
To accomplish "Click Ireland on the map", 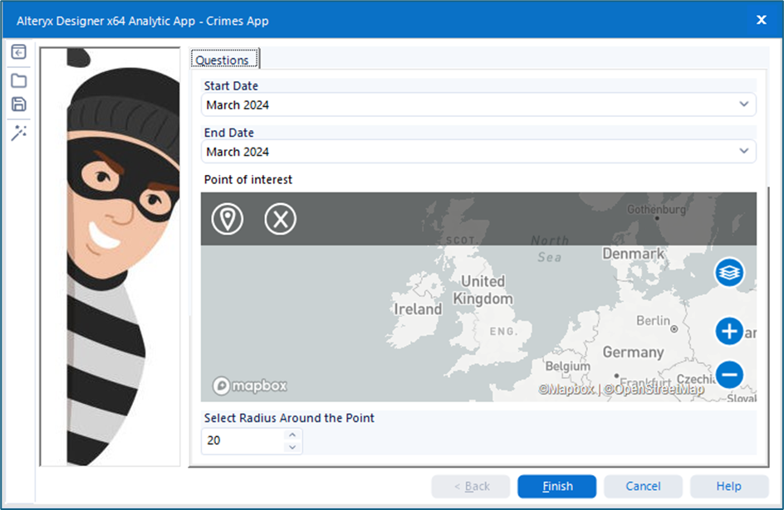I will point(418,309).
